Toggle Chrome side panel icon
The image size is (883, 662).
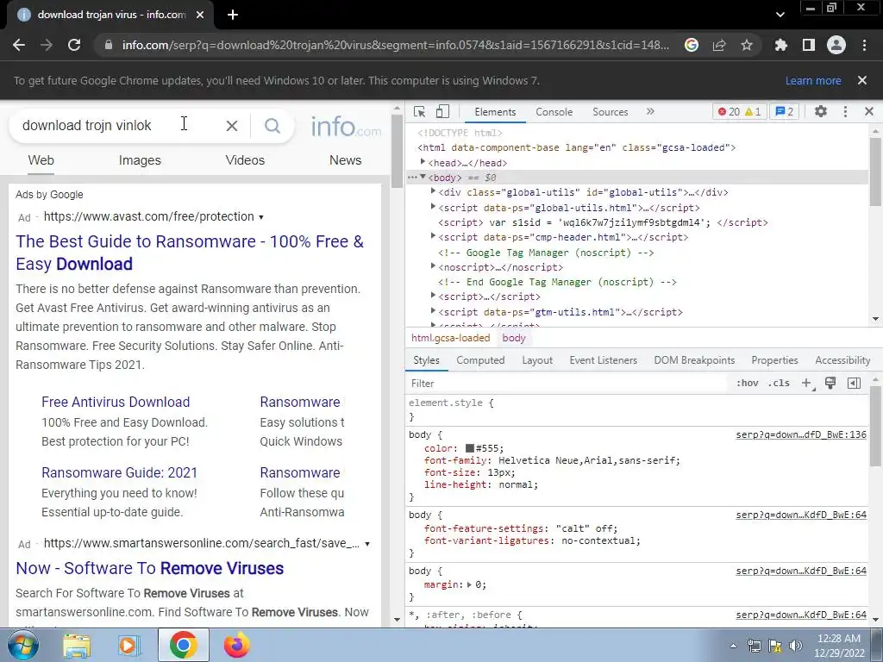pyautogui.click(x=809, y=45)
